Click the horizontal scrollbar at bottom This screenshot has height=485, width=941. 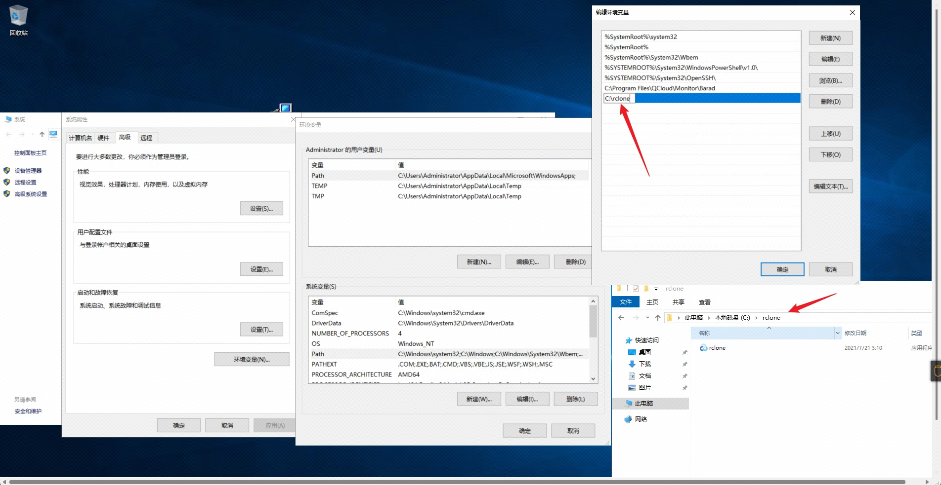click(x=457, y=482)
